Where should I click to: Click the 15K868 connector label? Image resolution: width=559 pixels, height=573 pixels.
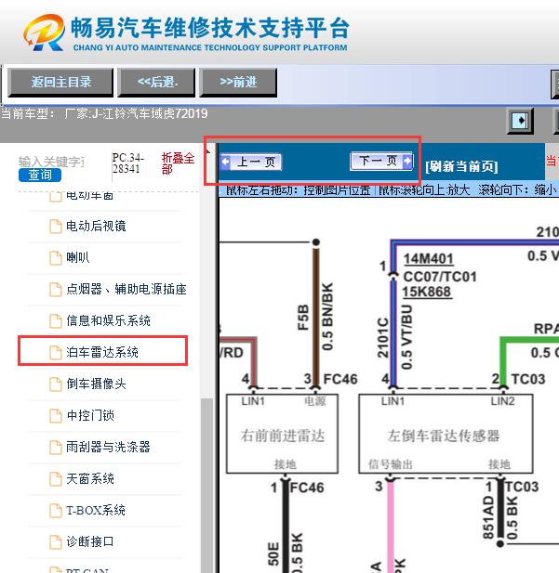pos(427,292)
